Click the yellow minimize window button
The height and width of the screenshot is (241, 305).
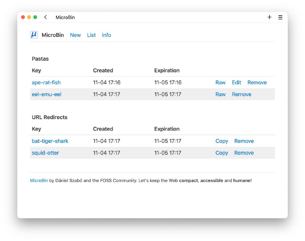pyautogui.click(x=29, y=17)
